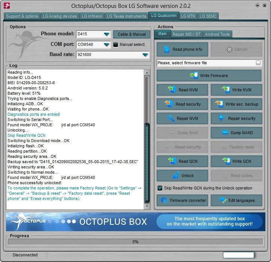Image resolution: width=271 pixels, height=262 pixels.
Task: Click the Write NVM icon
Action: tap(226, 89)
